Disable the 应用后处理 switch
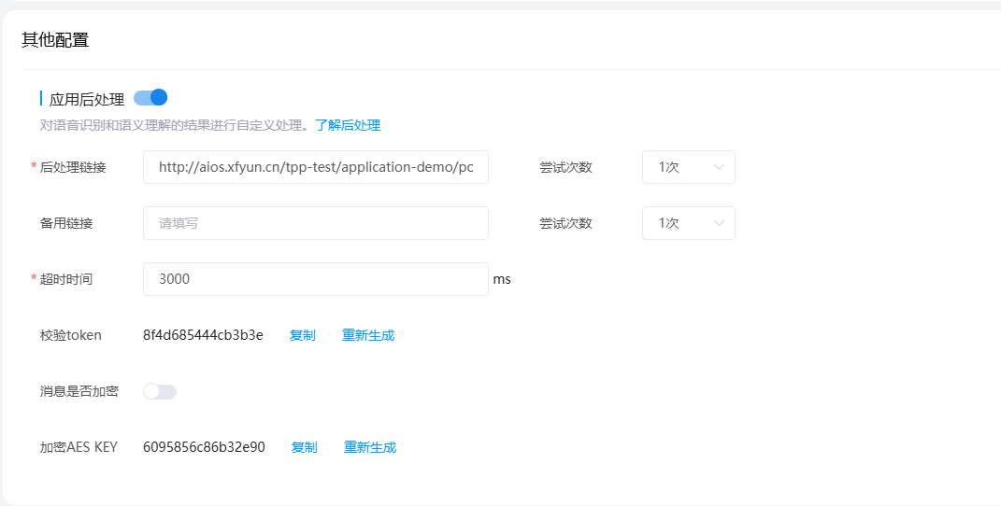The width and height of the screenshot is (1001, 506). coord(150,98)
